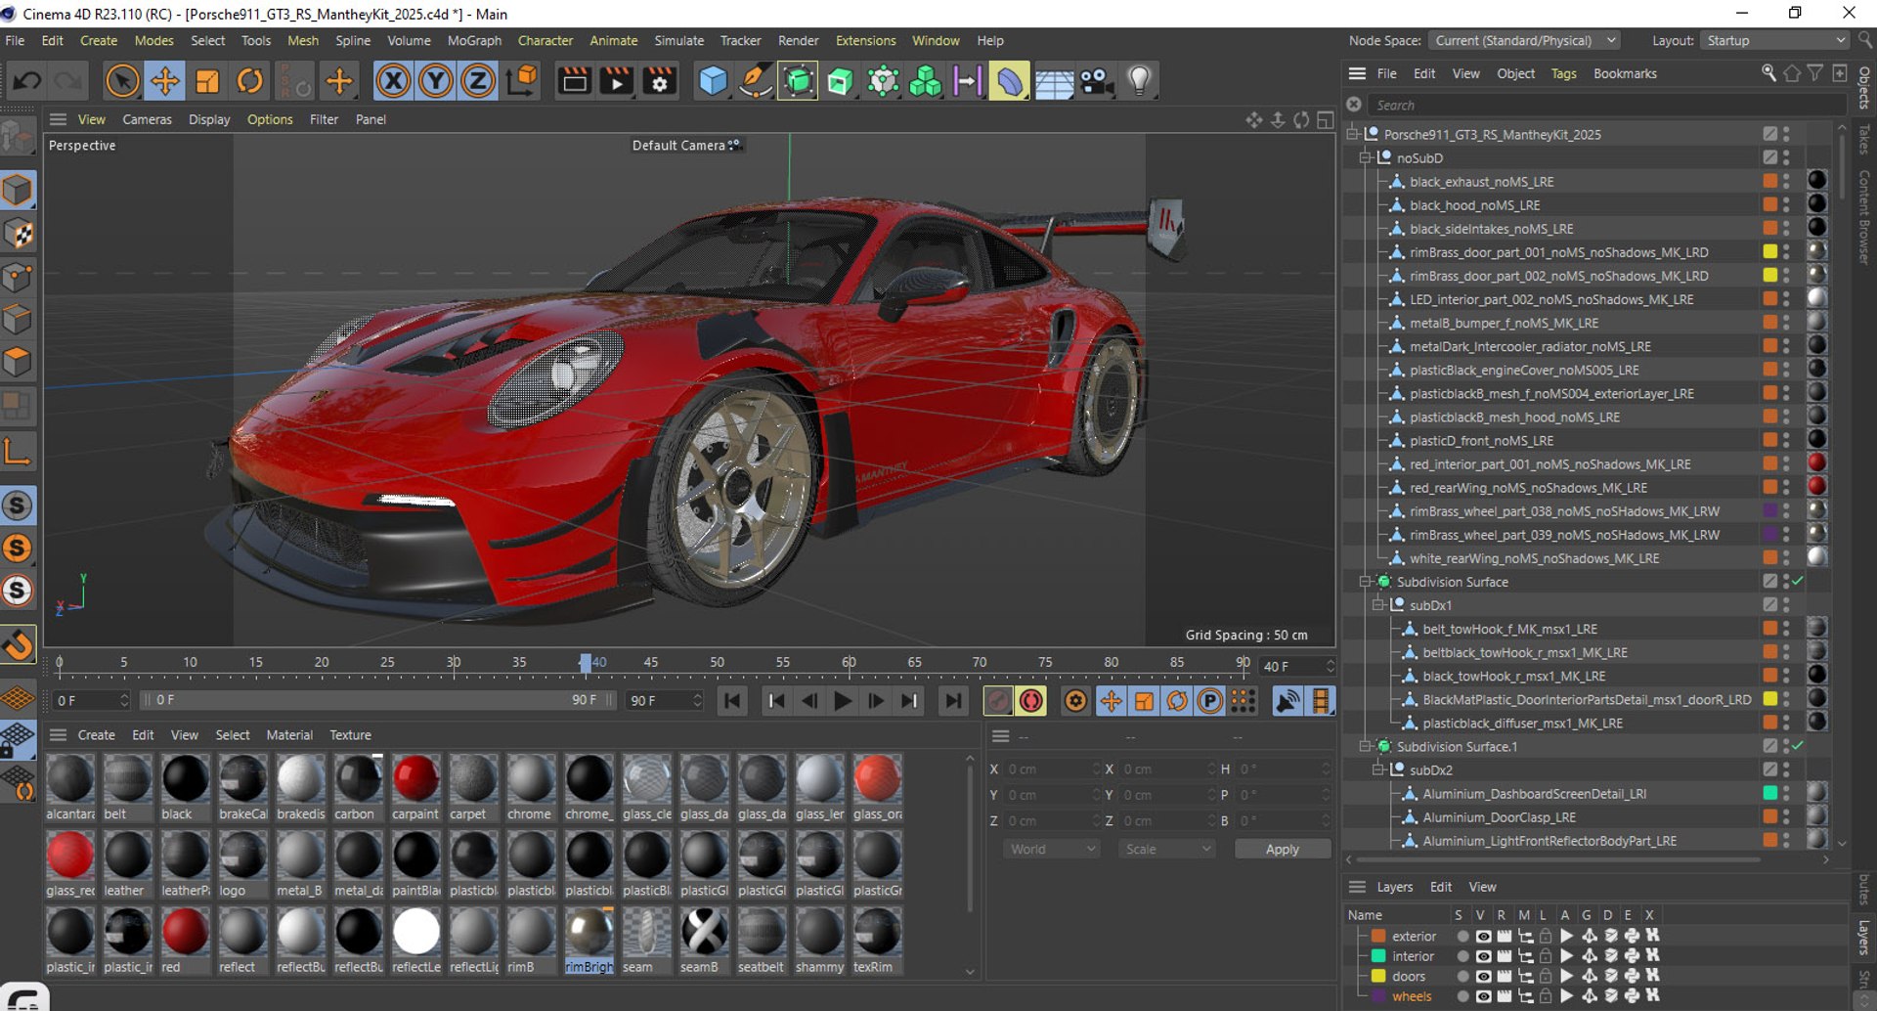
Task: Toggle the X axis lock
Action: click(393, 80)
